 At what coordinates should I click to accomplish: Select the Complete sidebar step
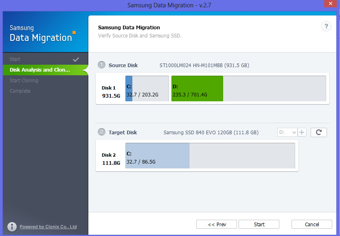coord(20,91)
